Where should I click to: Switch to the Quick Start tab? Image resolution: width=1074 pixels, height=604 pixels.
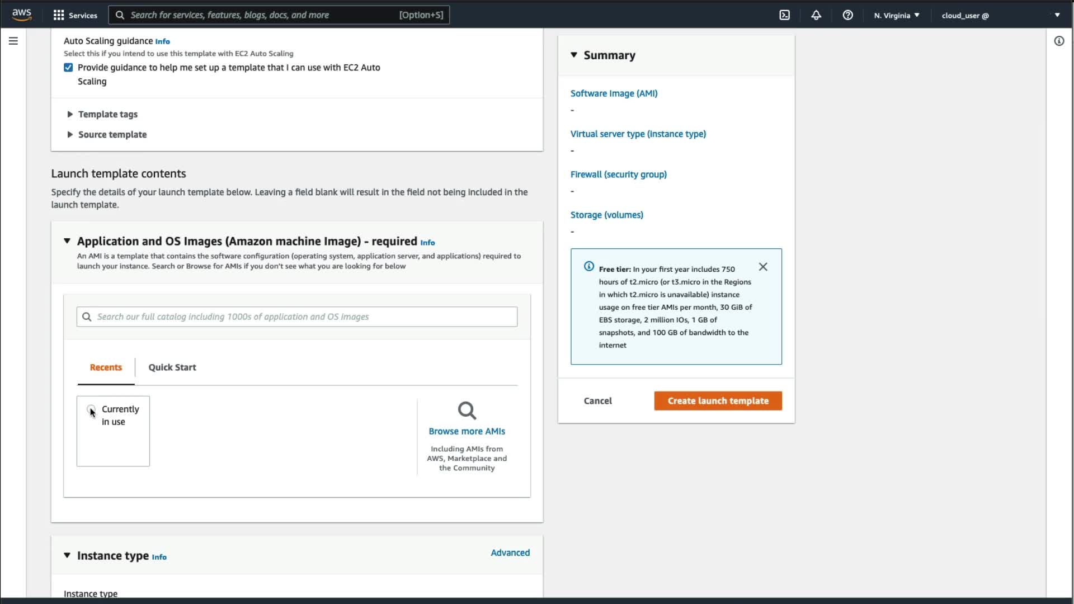(172, 367)
